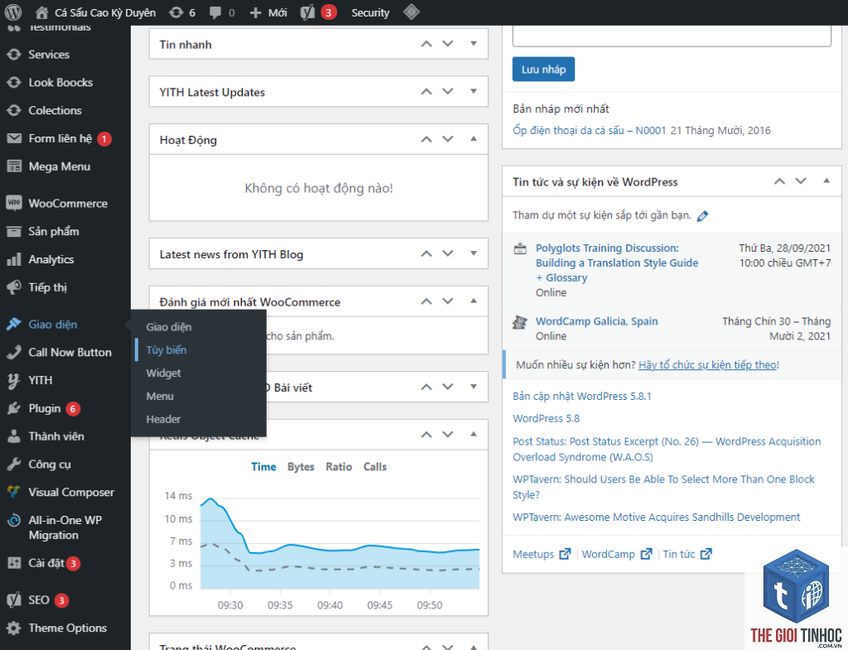Open Polyglots Training Discussion event link
This screenshot has height=650, width=848.
(x=617, y=262)
